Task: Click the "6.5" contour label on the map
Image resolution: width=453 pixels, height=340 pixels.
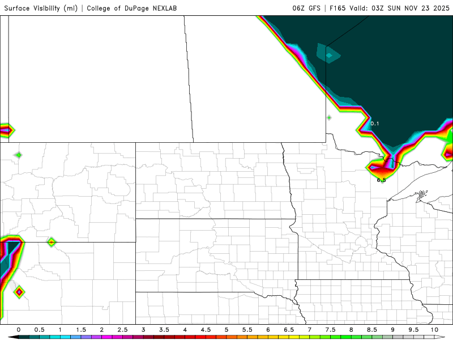Action: tap(381, 180)
